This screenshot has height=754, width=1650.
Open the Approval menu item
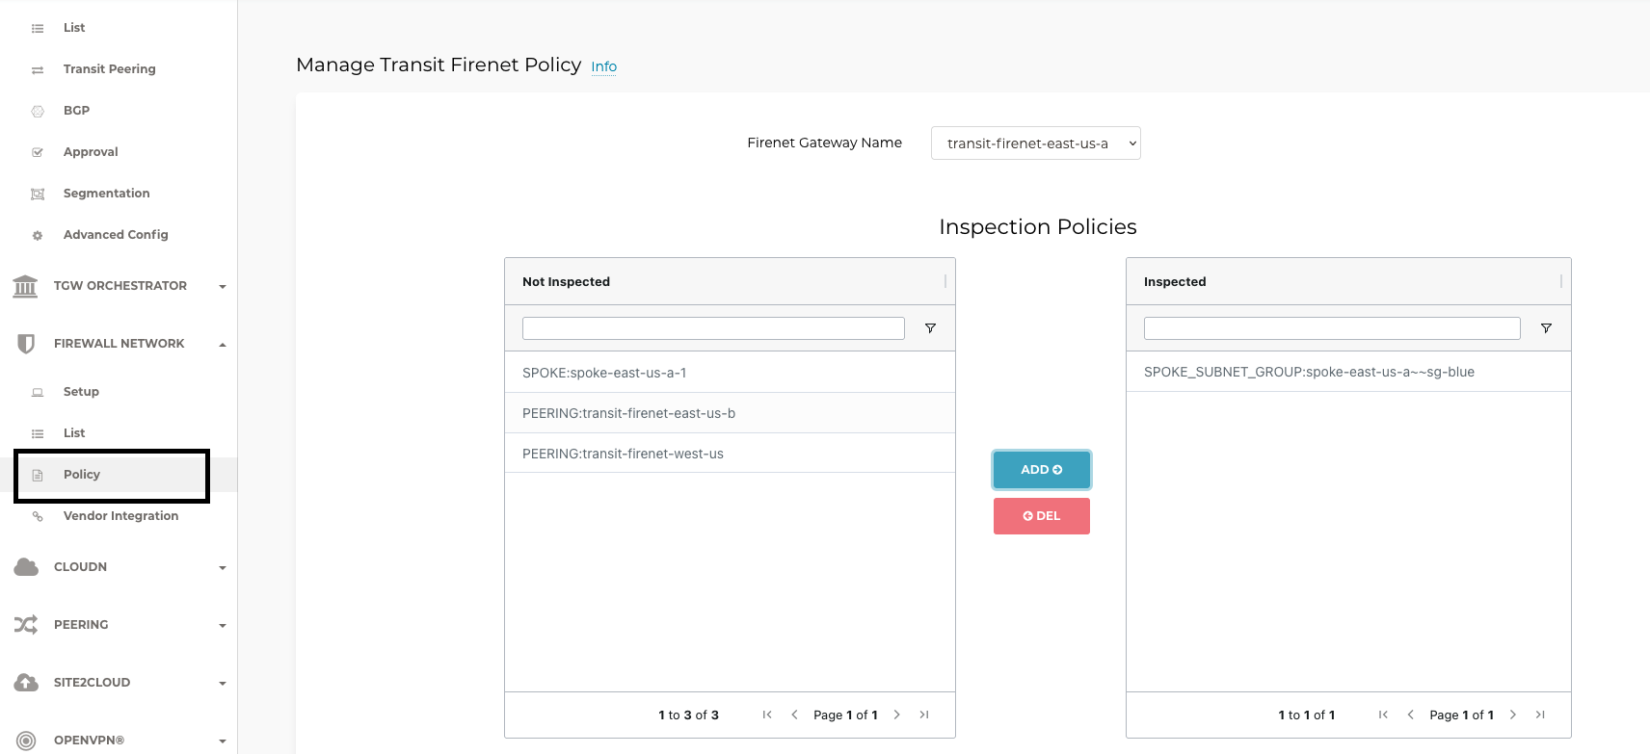[91, 152]
